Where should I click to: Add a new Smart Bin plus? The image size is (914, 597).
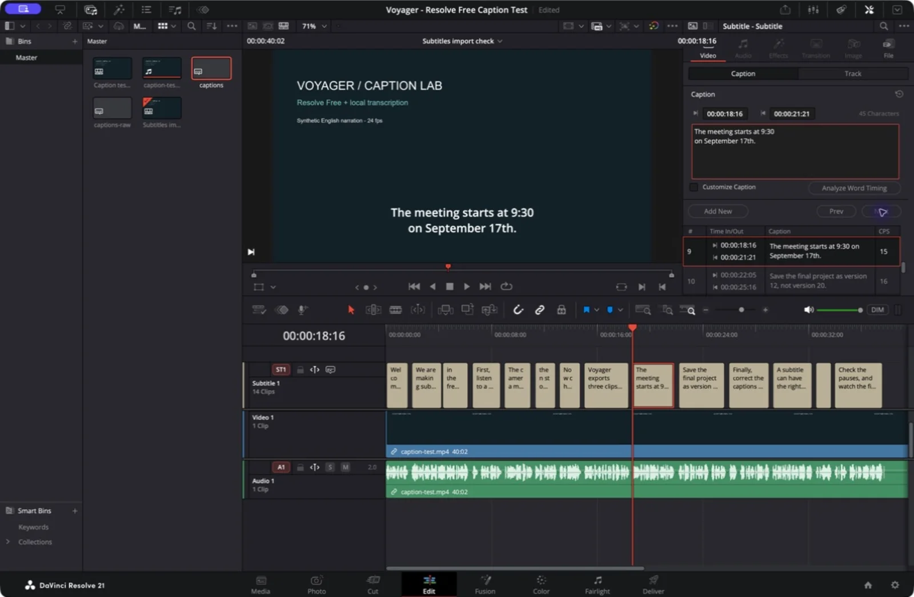(75, 511)
